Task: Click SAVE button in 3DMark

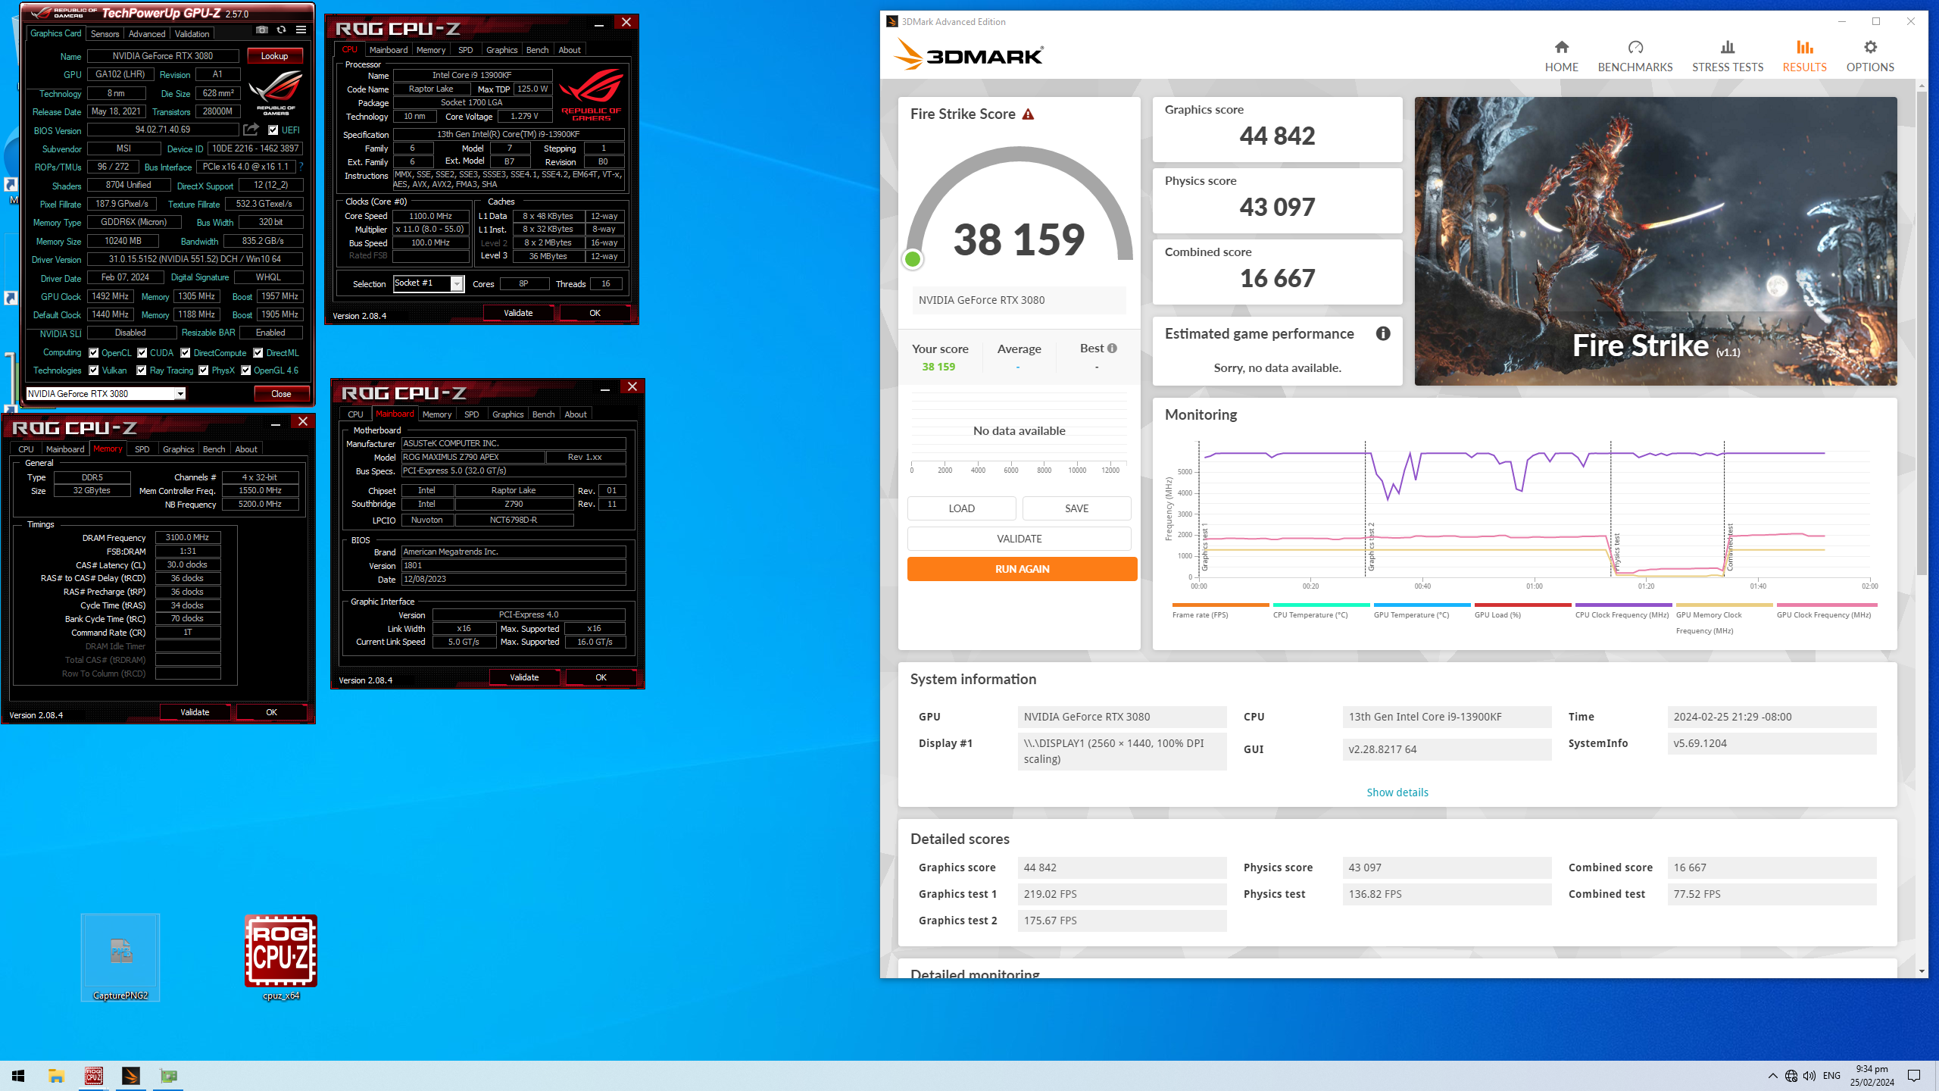Action: pyautogui.click(x=1076, y=508)
